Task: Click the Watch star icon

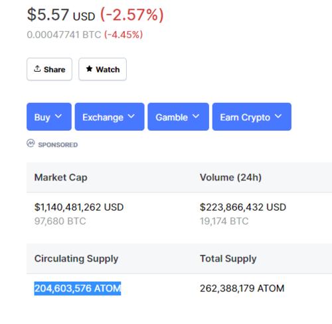Action: tap(89, 69)
